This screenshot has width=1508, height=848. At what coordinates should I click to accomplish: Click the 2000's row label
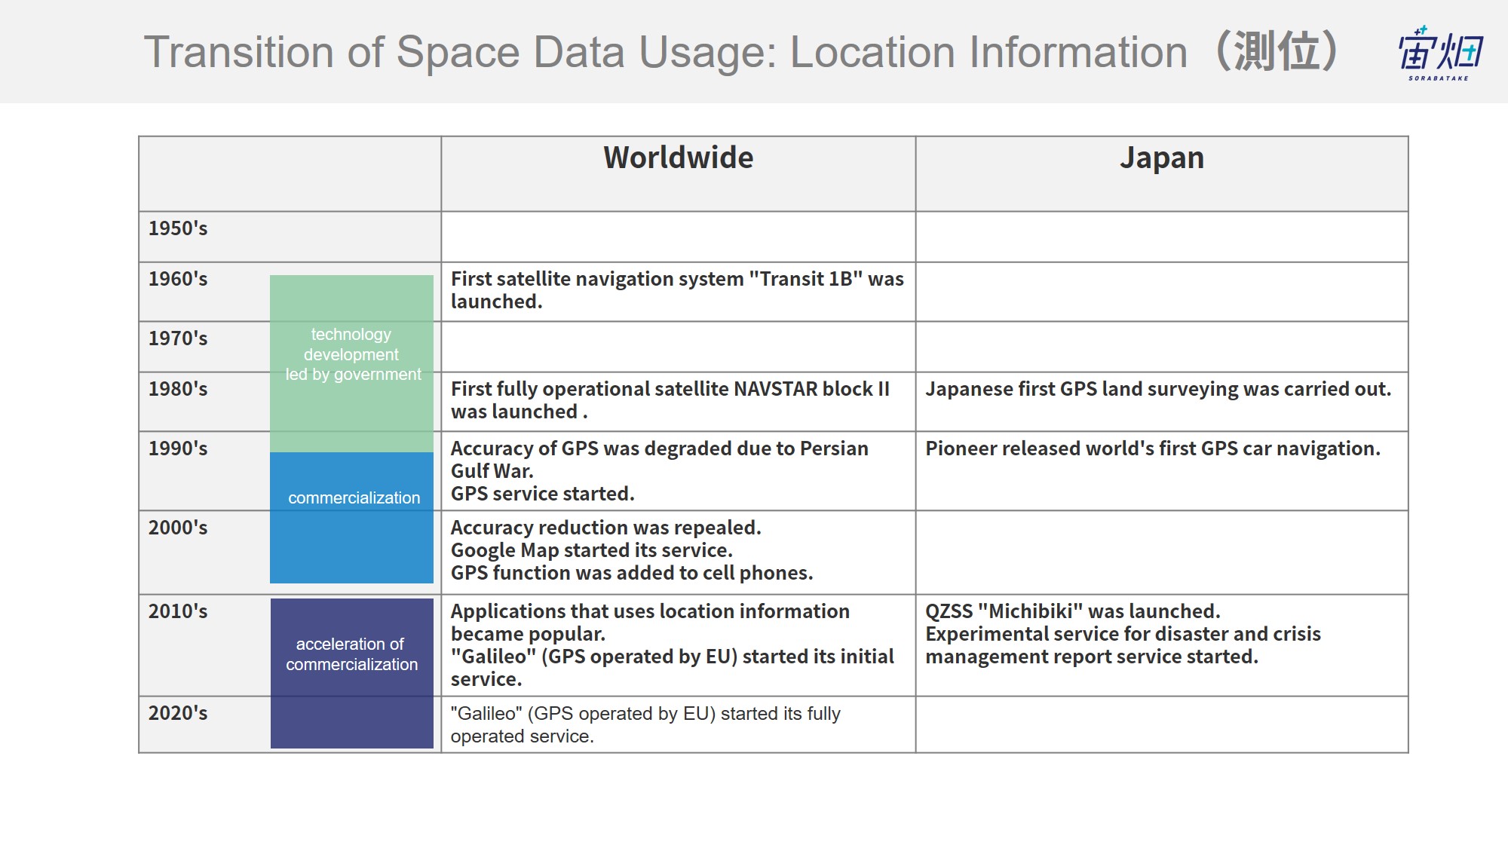pyautogui.click(x=177, y=528)
